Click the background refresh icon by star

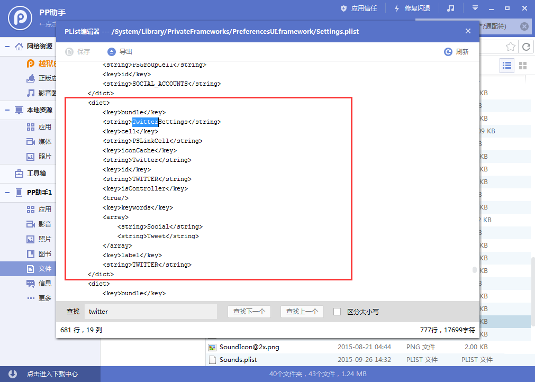(526, 47)
